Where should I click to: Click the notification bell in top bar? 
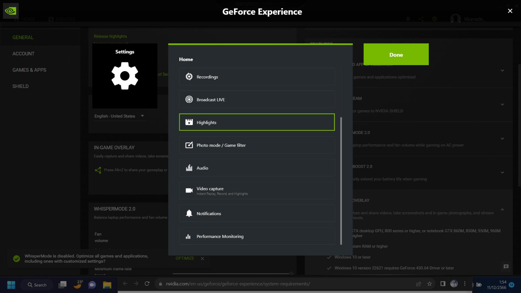408,19
